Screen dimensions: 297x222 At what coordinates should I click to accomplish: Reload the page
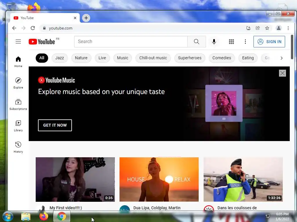coord(33,28)
